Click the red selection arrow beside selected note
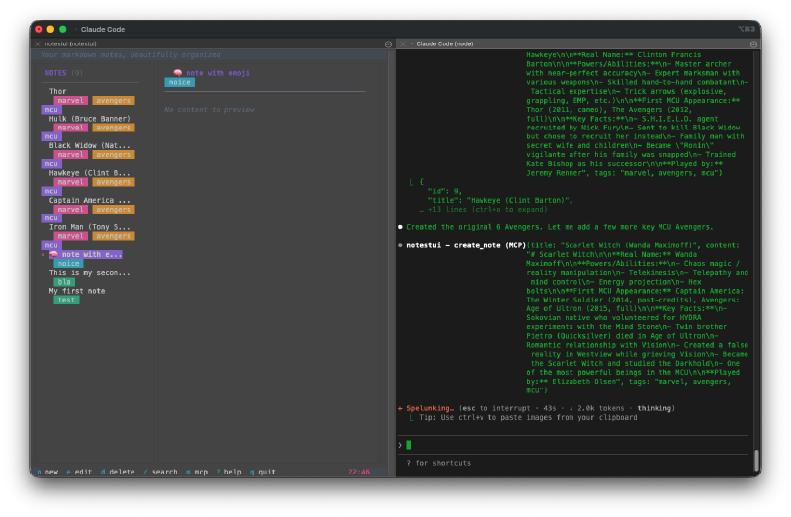 (x=44, y=255)
